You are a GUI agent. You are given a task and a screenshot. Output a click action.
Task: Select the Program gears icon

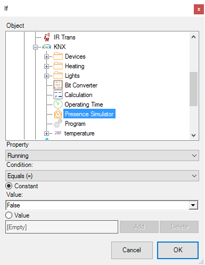[x=58, y=123]
